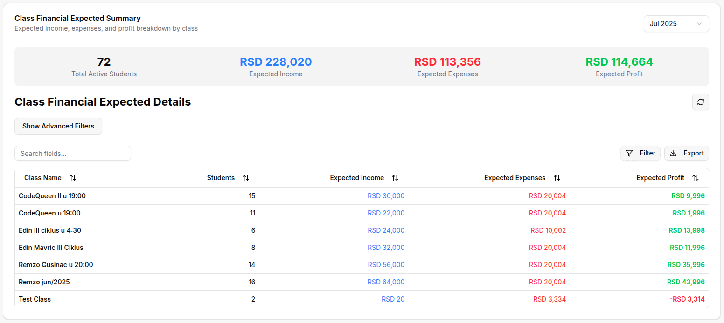This screenshot has width=724, height=323.
Task: Click the refresh icon beside Class Financial Expected Details
Action: (700, 102)
